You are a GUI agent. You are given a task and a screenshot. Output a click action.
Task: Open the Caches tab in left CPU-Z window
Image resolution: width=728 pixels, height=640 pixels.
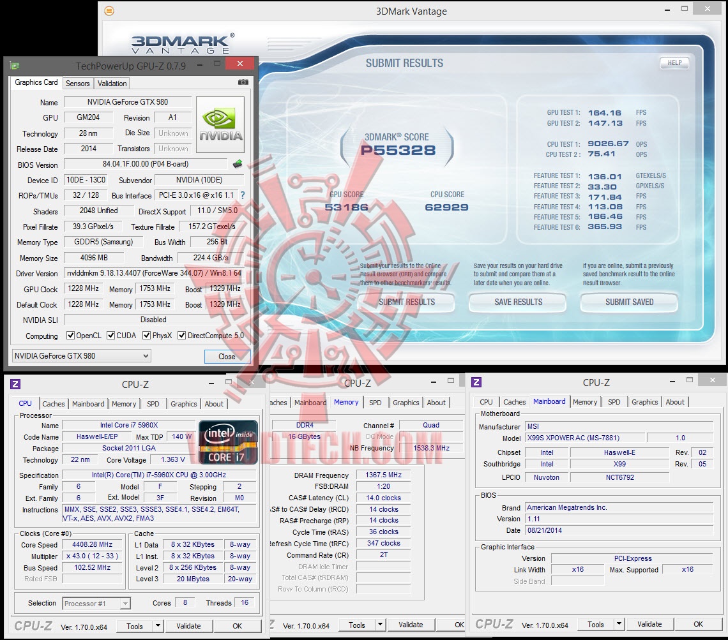click(x=54, y=404)
